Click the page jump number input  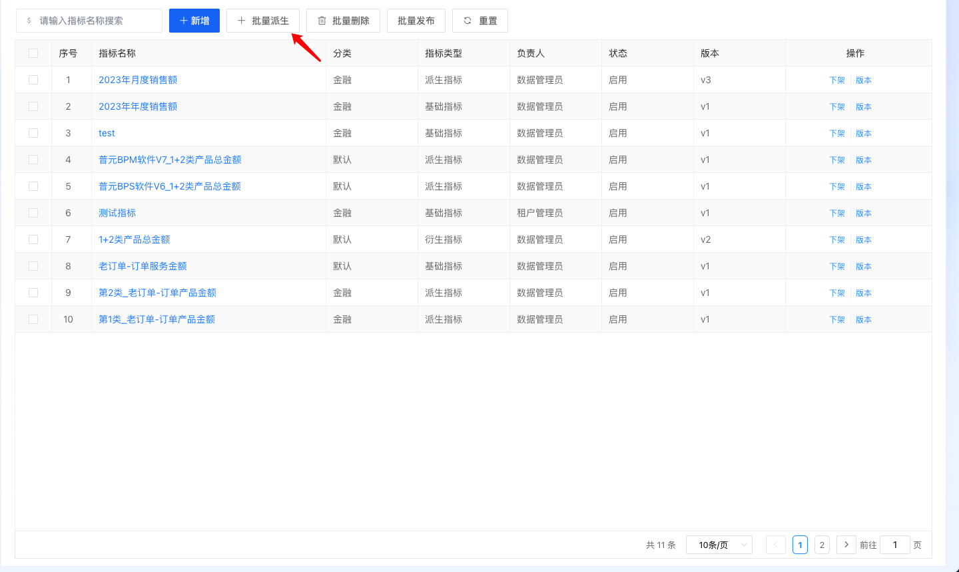pos(894,545)
